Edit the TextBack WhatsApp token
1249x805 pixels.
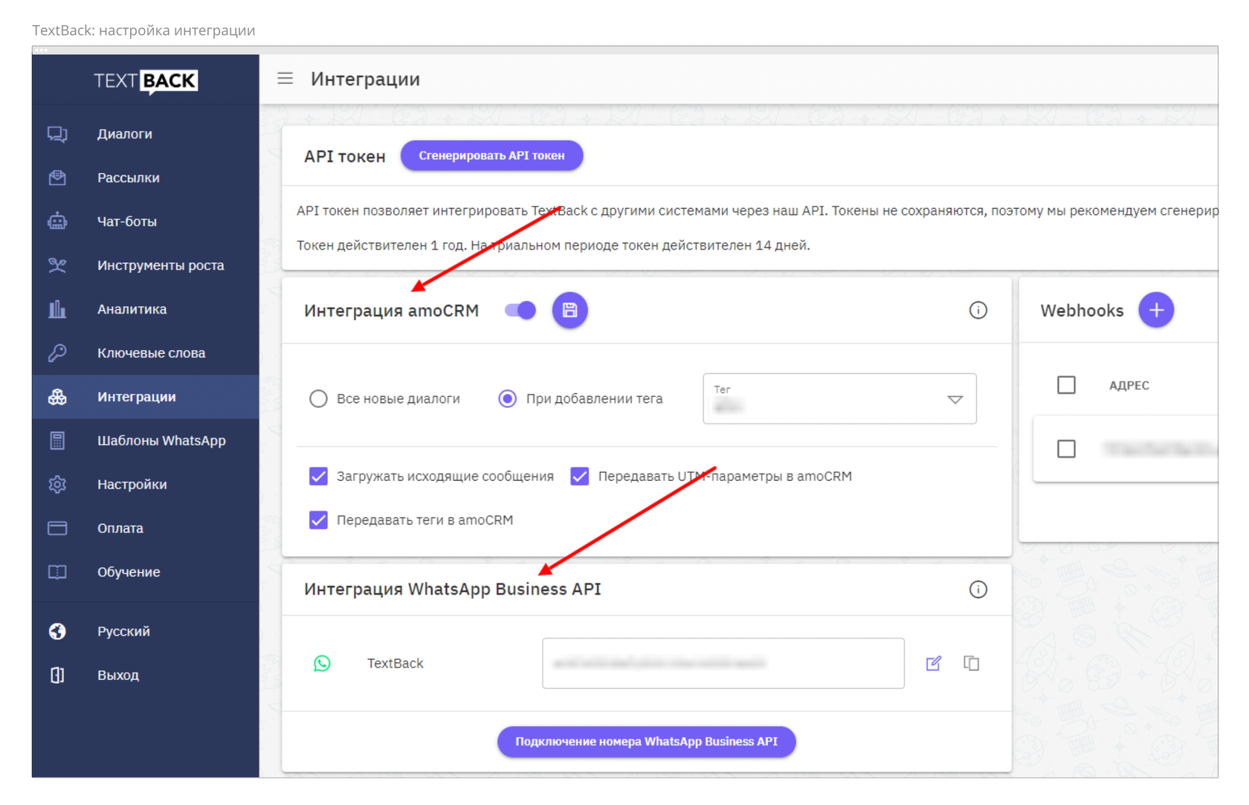[x=934, y=663]
